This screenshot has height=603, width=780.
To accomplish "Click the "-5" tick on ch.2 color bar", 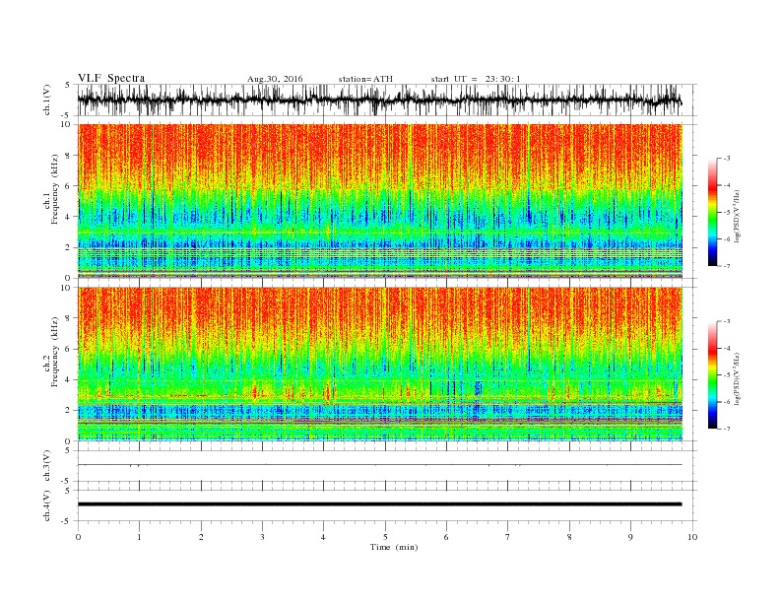I will [726, 375].
